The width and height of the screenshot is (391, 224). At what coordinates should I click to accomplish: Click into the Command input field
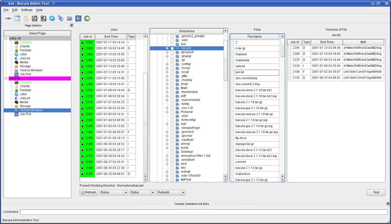(204, 212)
